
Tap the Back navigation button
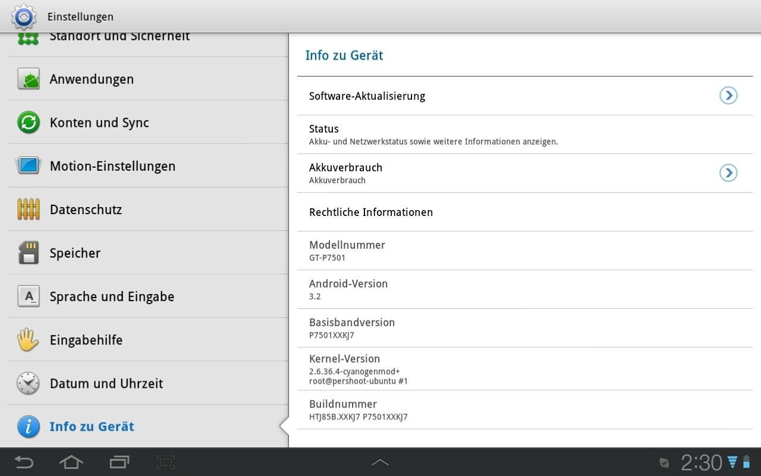click(24, 462)
